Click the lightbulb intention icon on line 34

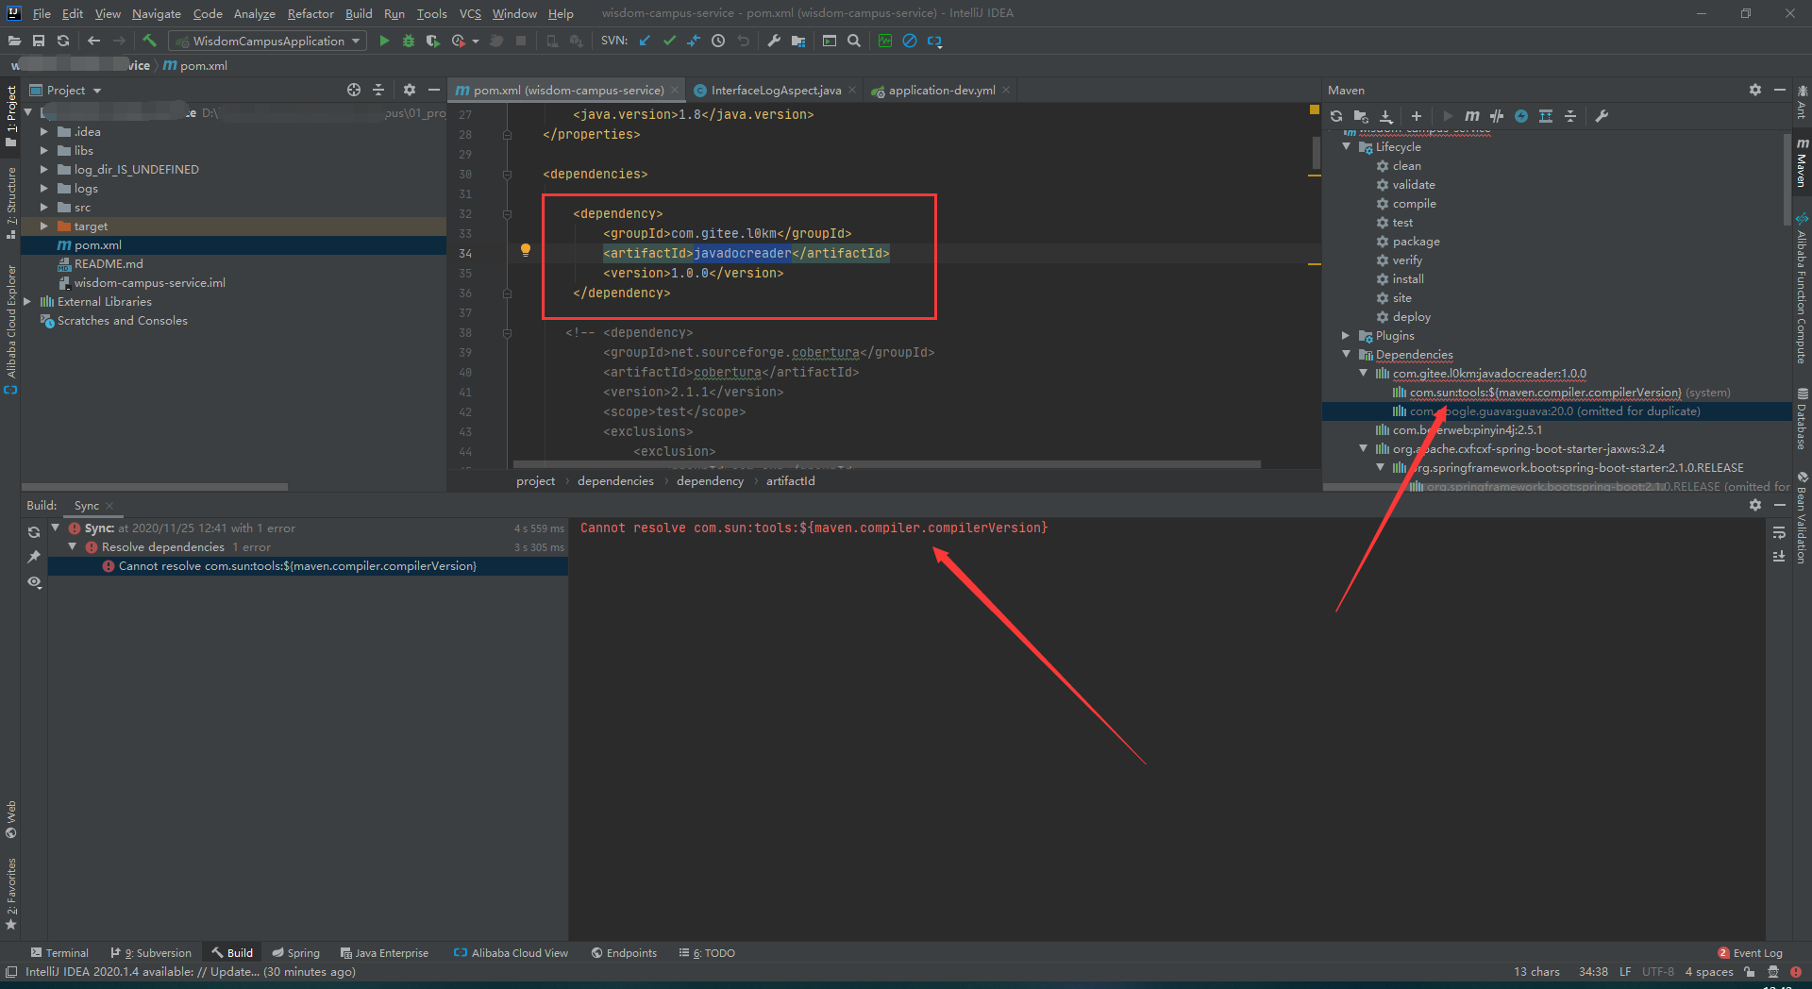tap(526, 251)
